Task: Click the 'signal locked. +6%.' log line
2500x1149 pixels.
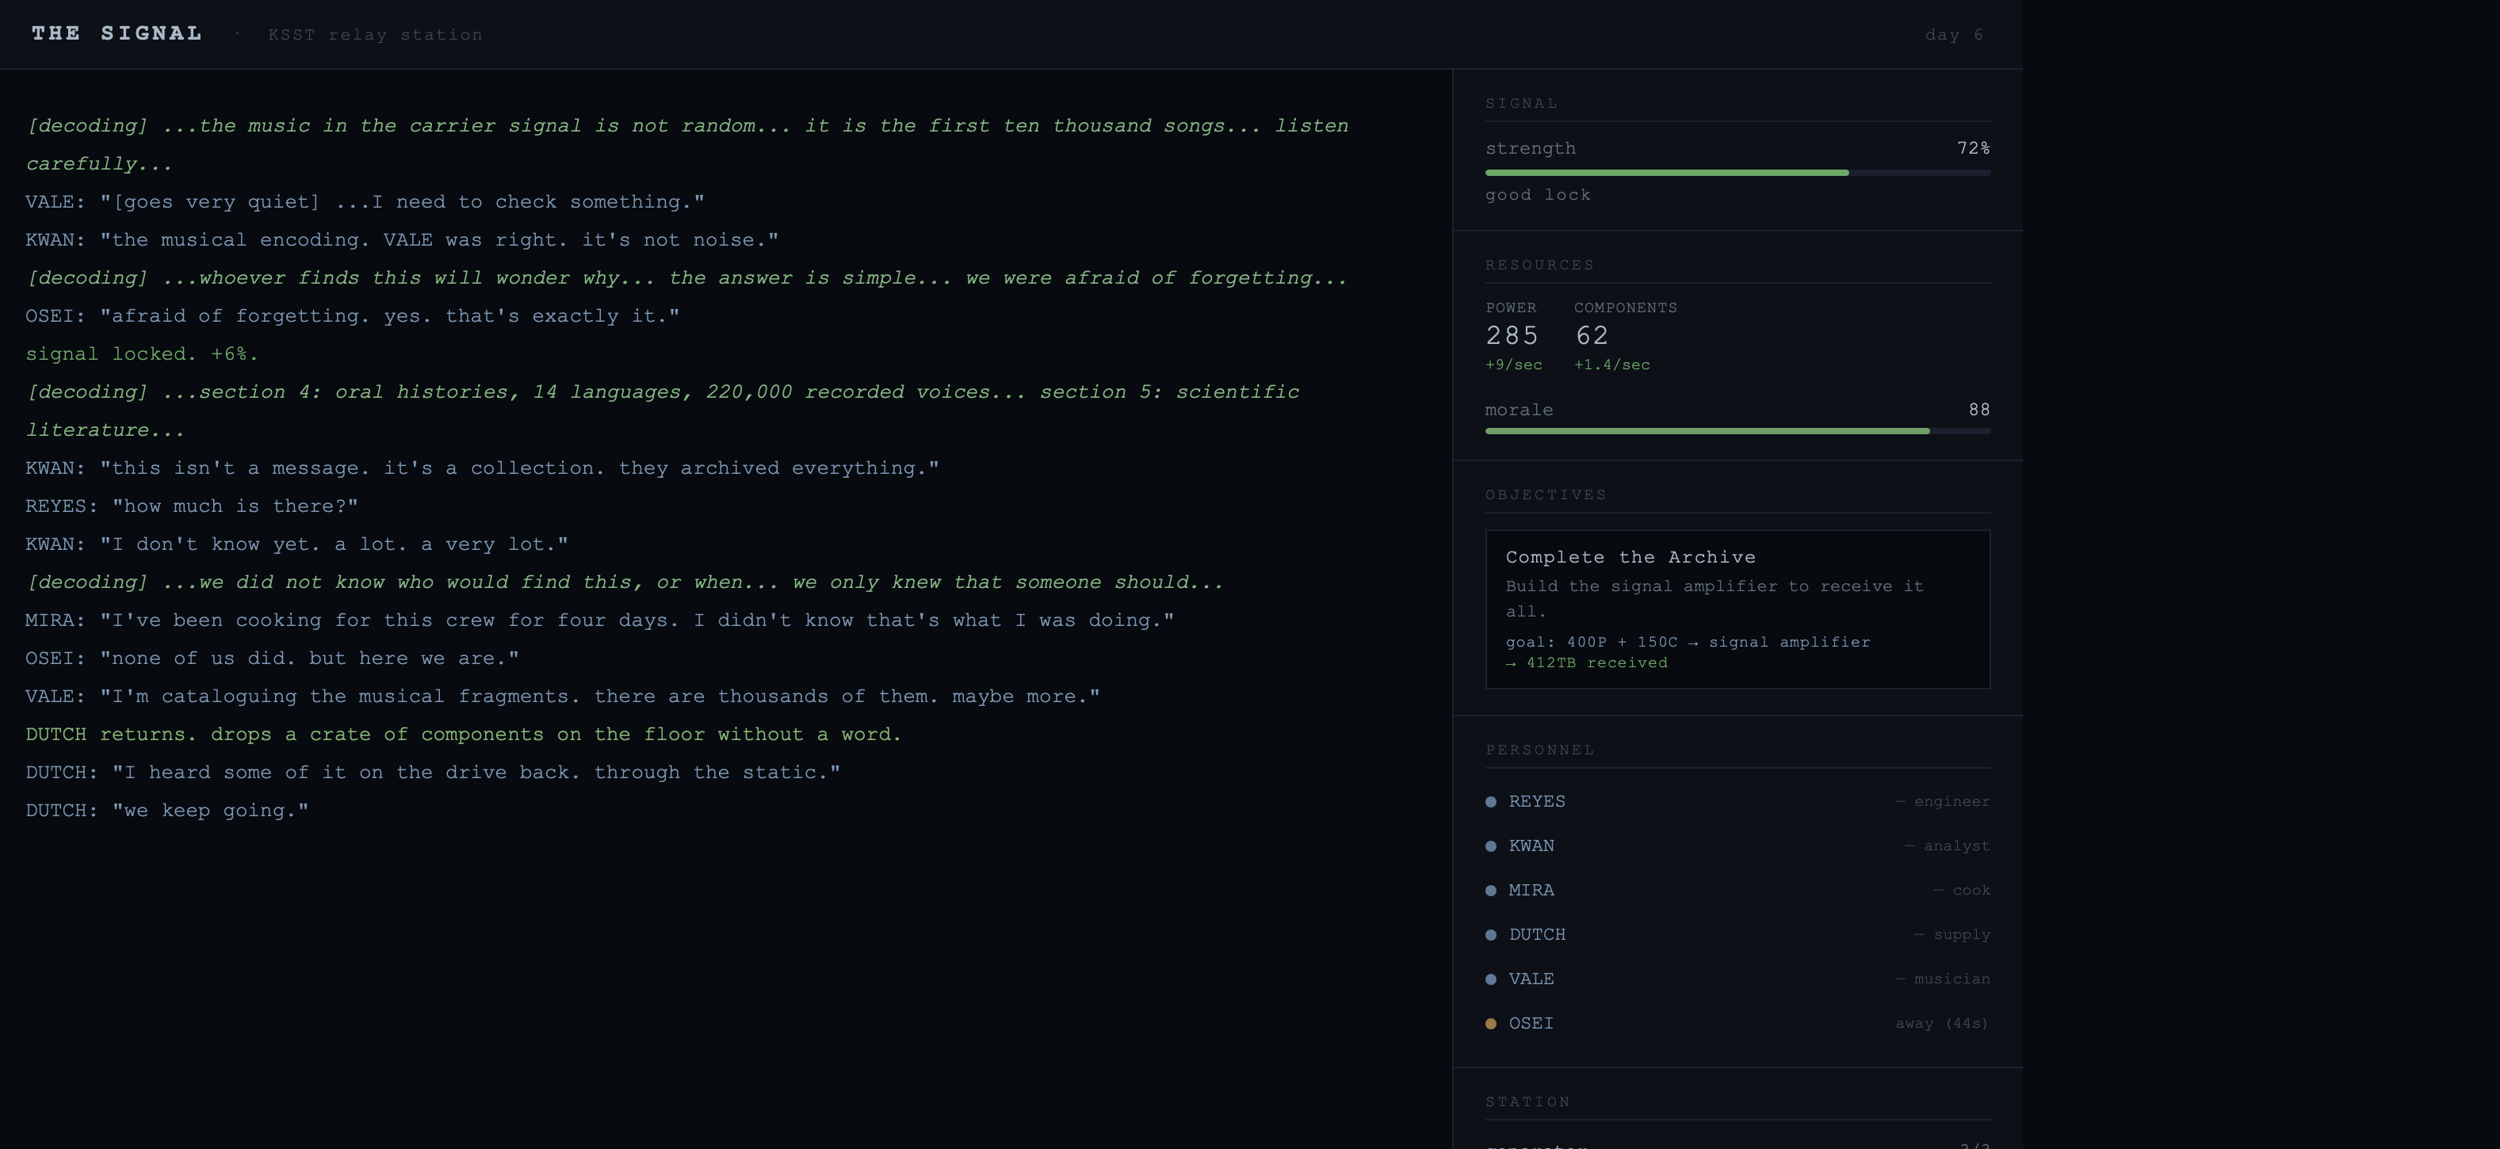Action: point(142,354)
